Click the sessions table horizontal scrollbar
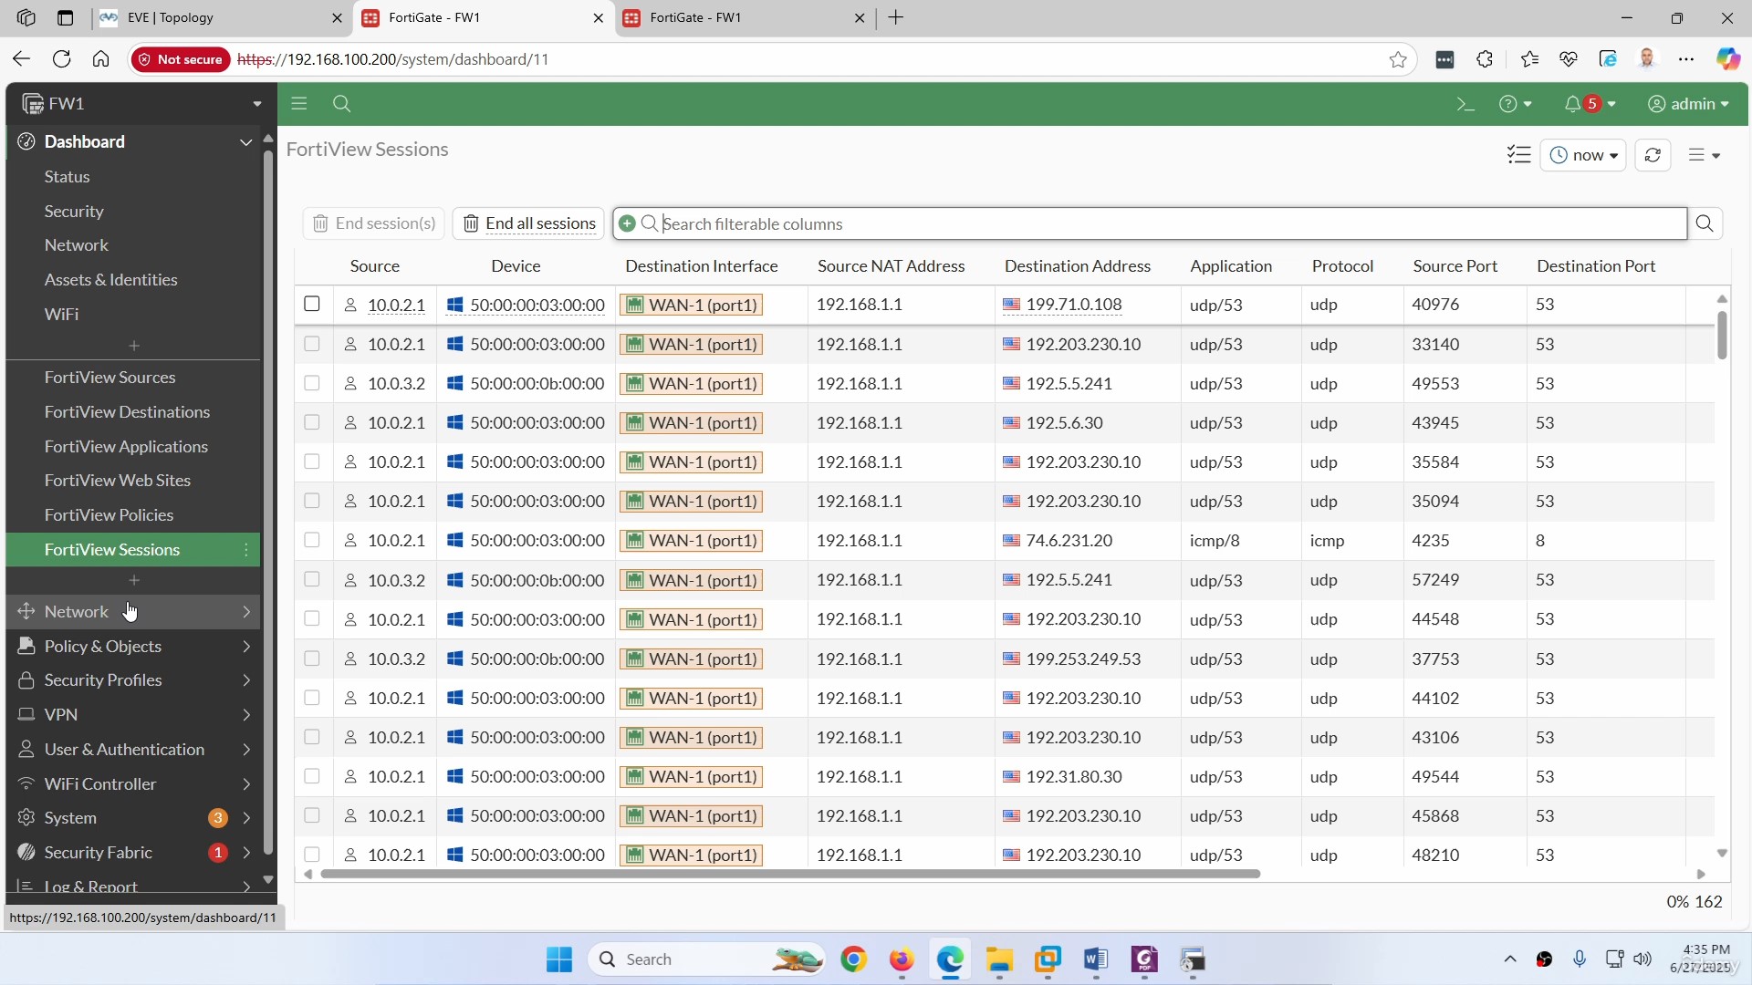Screen dimensions: 1752x985 coord(790,874)
